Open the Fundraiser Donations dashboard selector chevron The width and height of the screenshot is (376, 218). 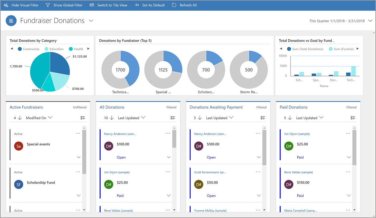point(91,21)
